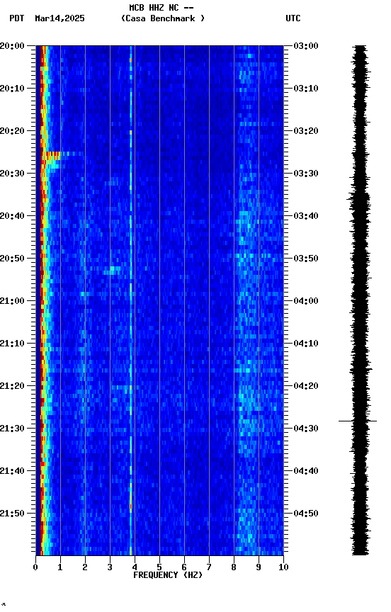Click the 03:00 UTC time label

point(306,46)
